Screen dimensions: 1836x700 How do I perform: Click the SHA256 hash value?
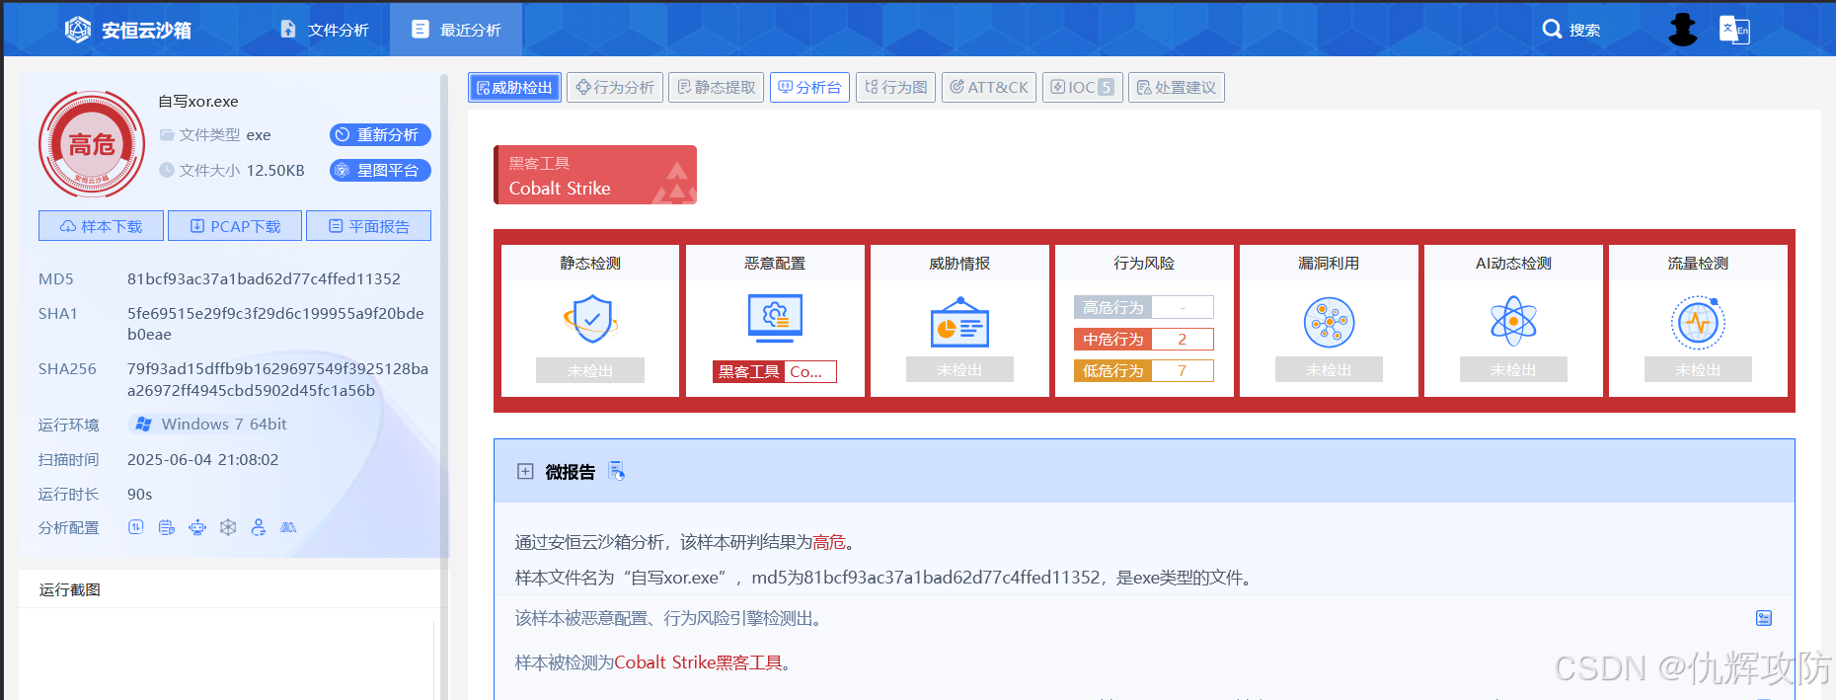pos(277,379)
